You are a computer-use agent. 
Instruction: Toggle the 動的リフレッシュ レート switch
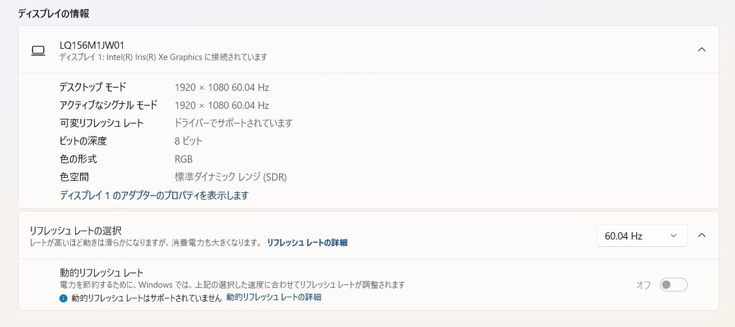[673, 285]
